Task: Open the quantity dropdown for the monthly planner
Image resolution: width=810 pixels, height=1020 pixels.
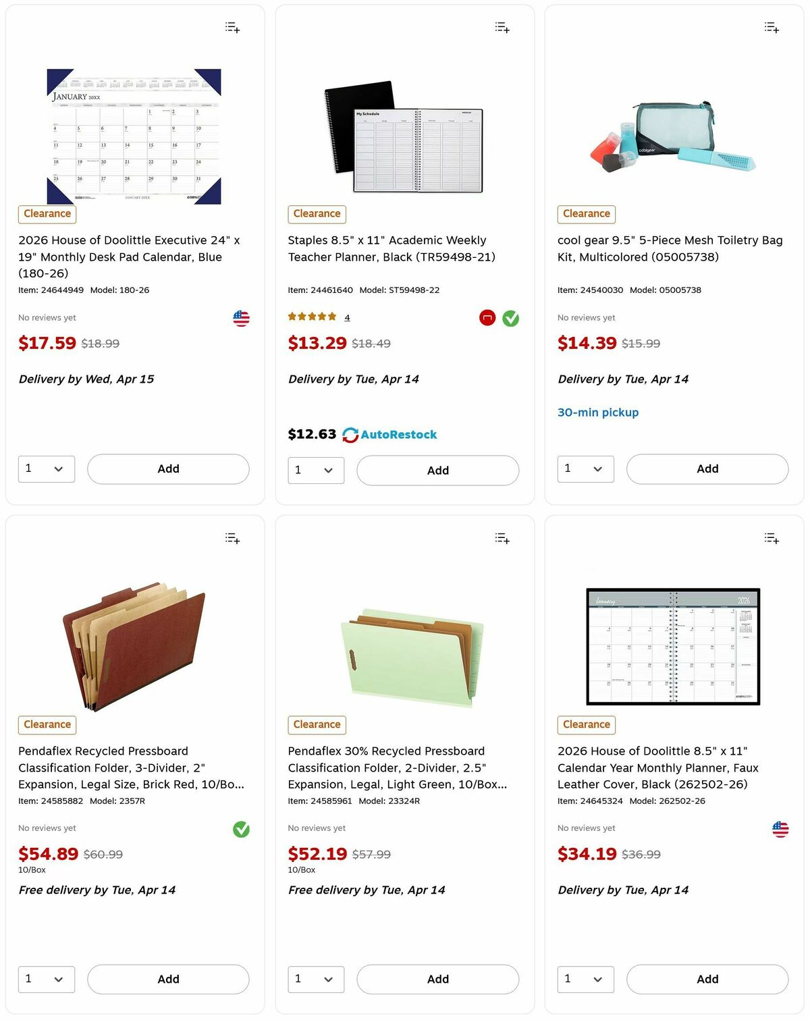Action: tap(585, 979)
